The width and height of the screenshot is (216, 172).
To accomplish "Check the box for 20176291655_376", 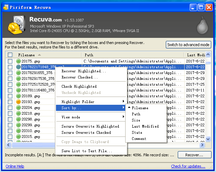I will pyautogui.click(x=10, y=73).
